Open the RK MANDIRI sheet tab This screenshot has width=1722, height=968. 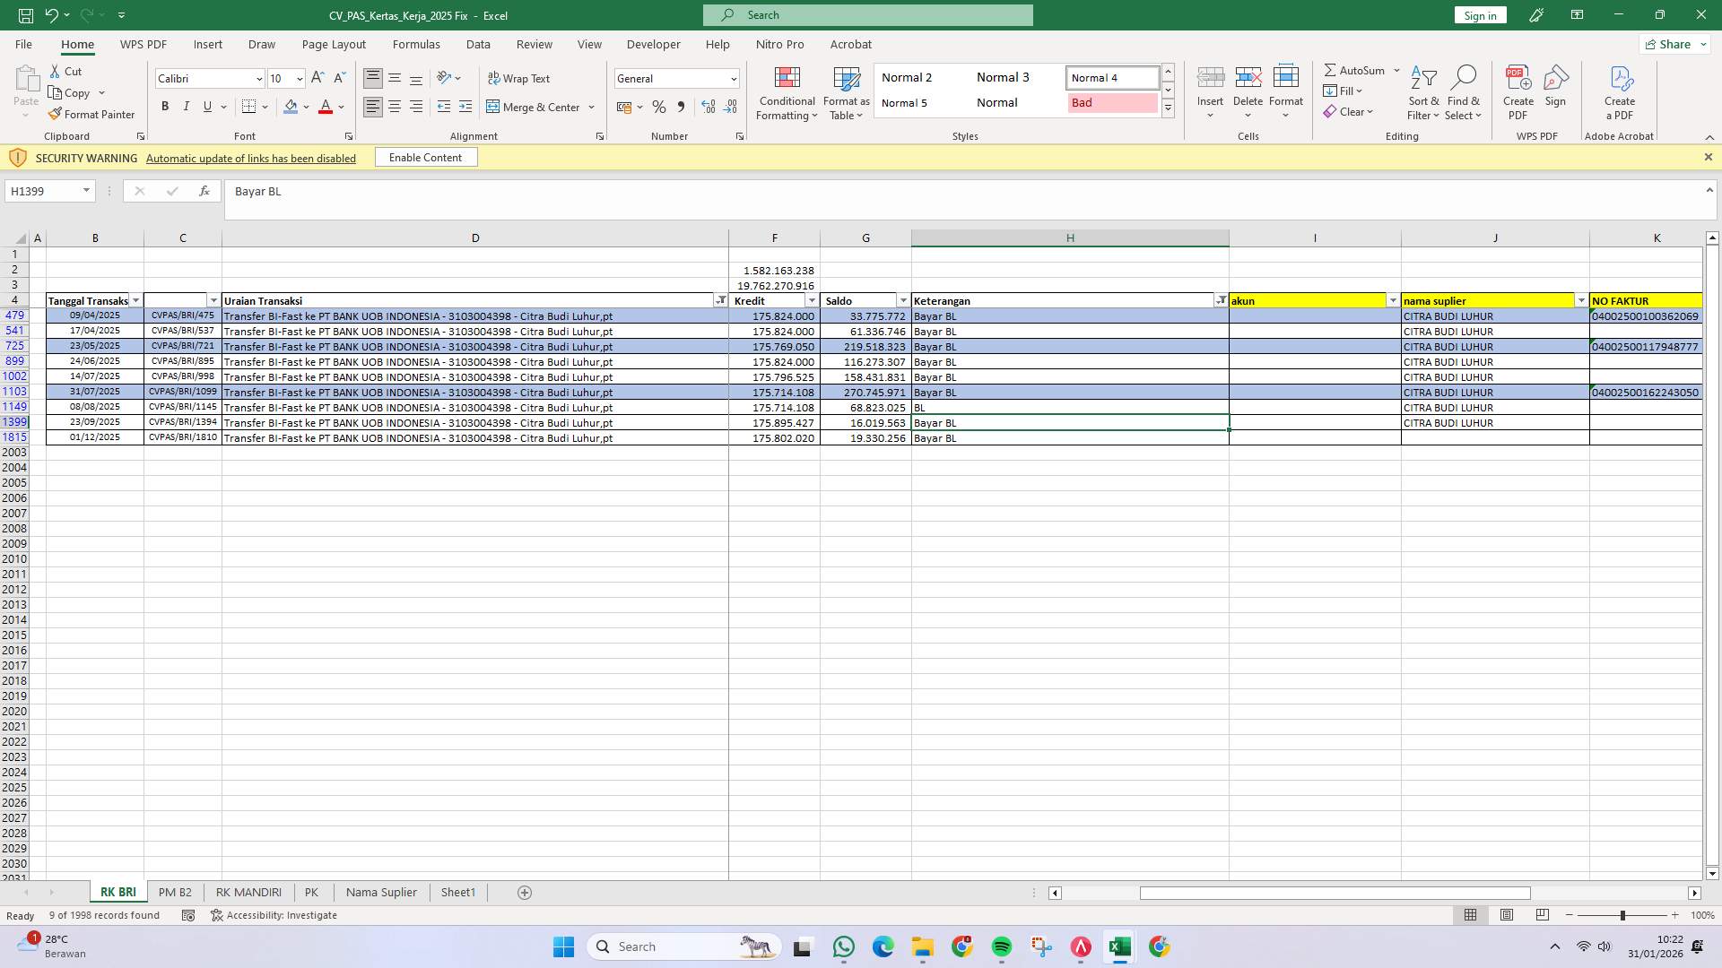pyautogui.click(x=248, y=892)
